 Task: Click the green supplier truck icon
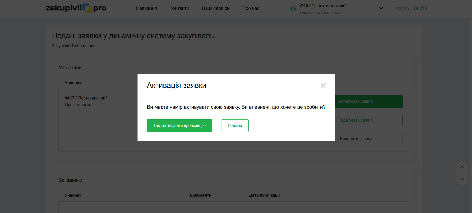click(293, 8)
